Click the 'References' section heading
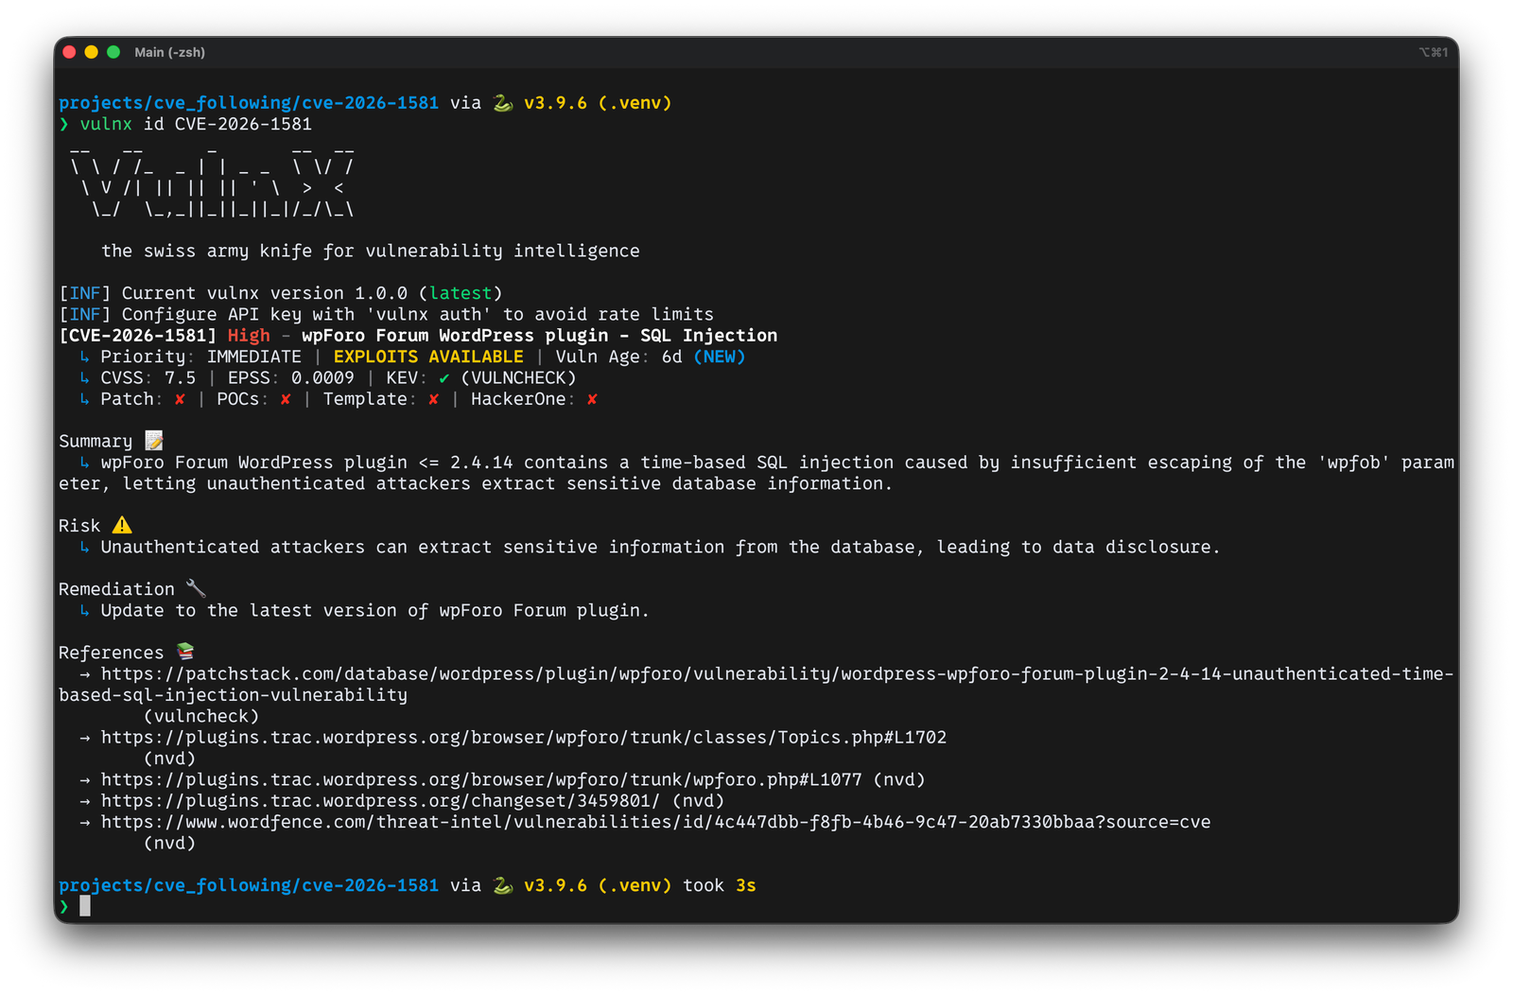Screen dimensions: 1513x995 [111, 653]
